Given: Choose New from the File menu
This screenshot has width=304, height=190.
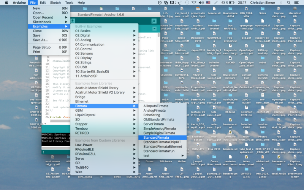Looking at the screenshot, I should (x=49, y=8).
